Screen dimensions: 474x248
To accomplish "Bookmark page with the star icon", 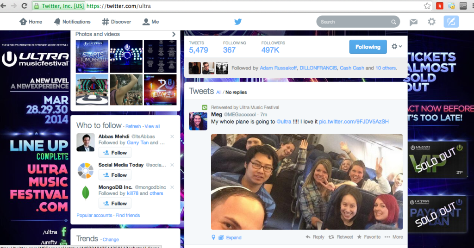I will (x=427, y=6).
